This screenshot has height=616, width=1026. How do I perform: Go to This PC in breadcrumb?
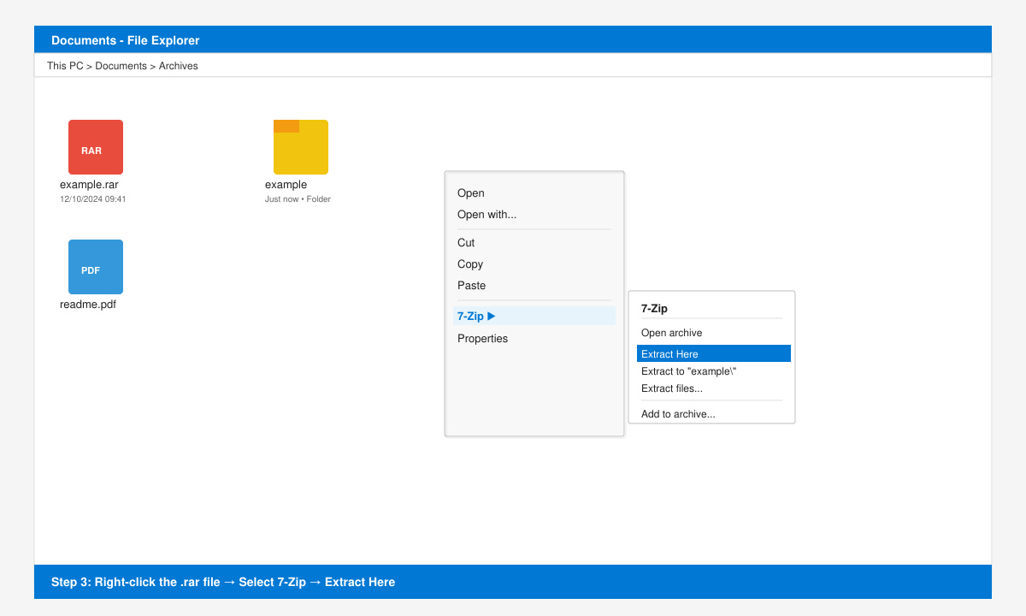click(x=65, y=66)
